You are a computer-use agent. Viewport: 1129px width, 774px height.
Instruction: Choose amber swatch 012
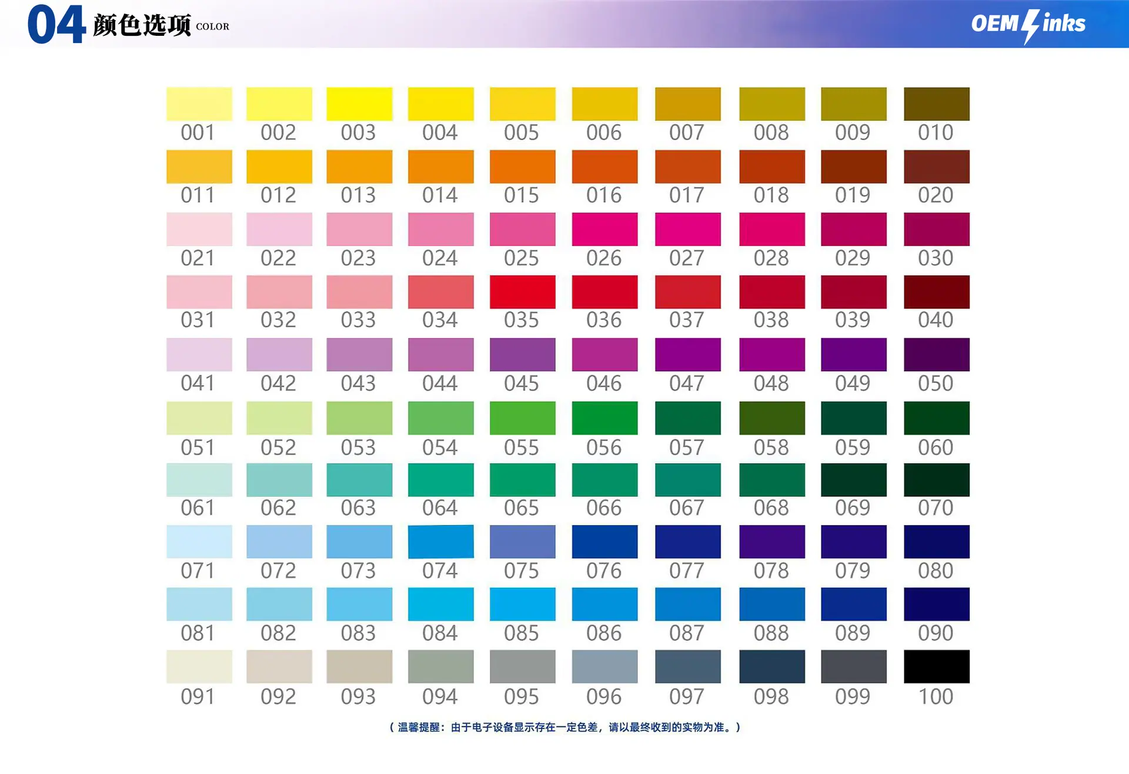279,166
